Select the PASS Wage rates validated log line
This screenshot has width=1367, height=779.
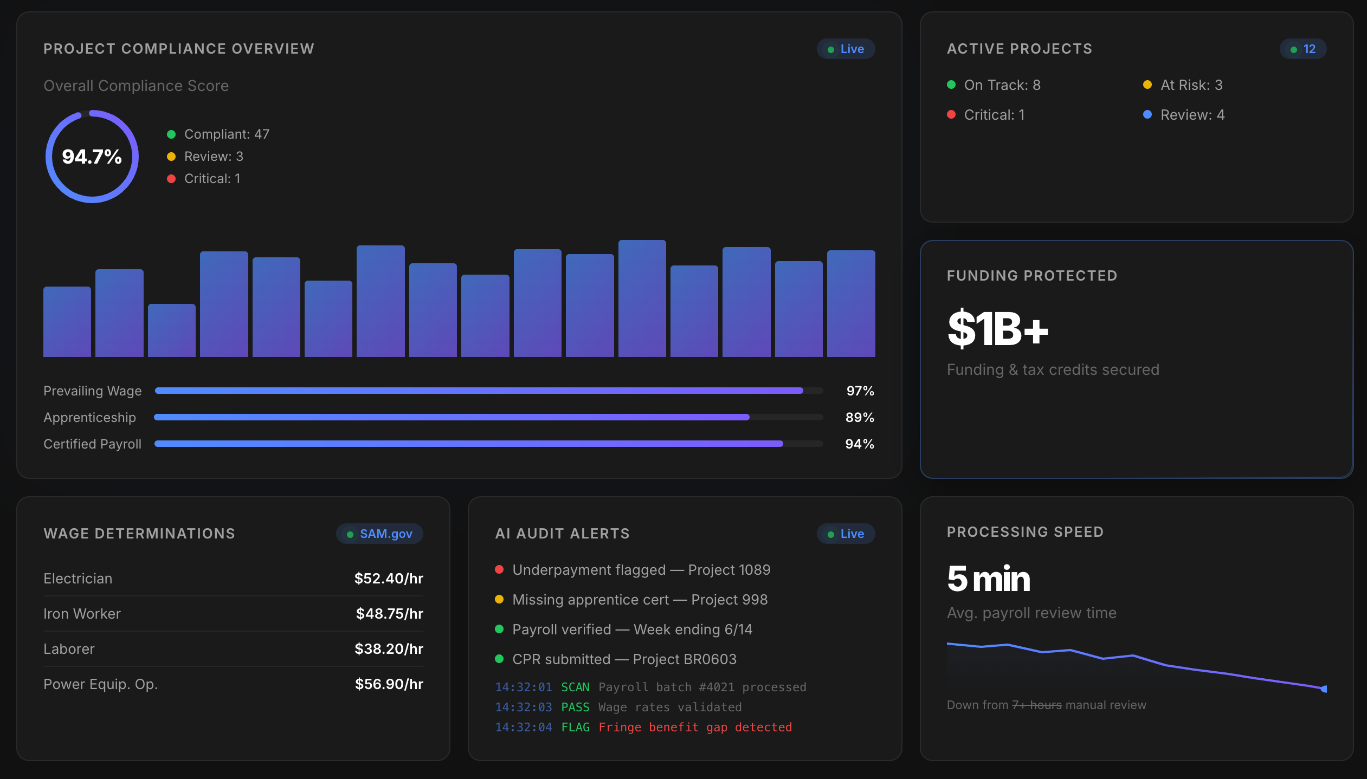(618, 707)
